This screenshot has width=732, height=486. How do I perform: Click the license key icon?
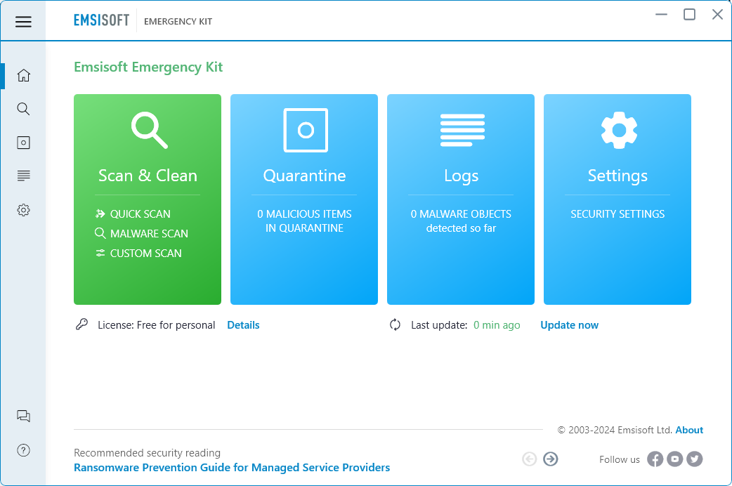81,324
